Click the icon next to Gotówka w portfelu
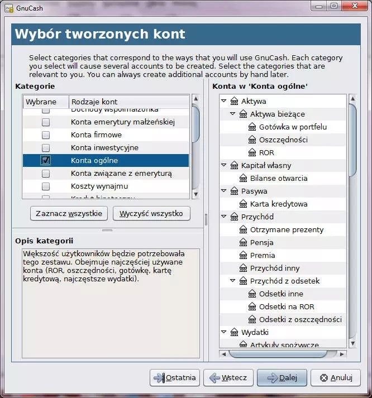 pos(252,127)
